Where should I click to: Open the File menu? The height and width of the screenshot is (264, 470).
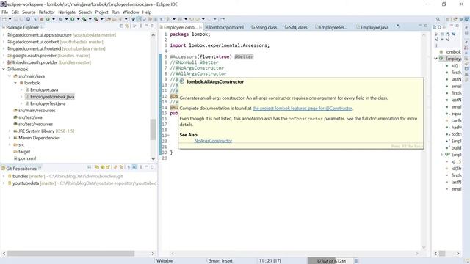(x=5, y=12)
